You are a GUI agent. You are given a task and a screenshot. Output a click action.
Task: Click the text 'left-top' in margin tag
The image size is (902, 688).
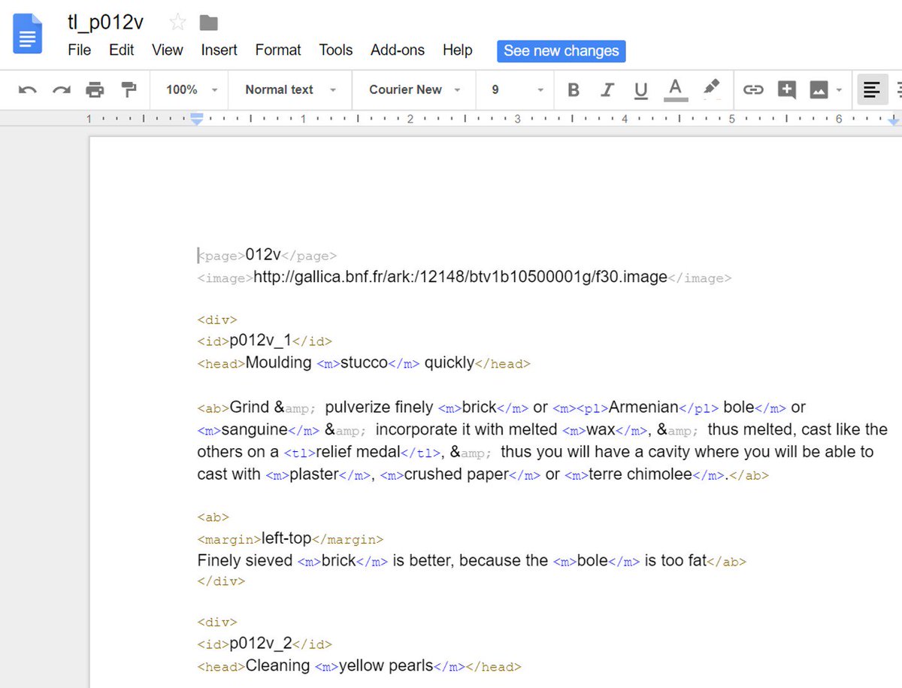coord(286,538)
